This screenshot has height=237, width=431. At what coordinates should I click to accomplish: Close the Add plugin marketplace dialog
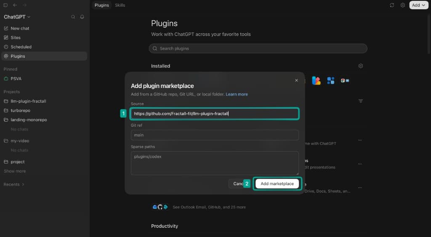point(296,80)
